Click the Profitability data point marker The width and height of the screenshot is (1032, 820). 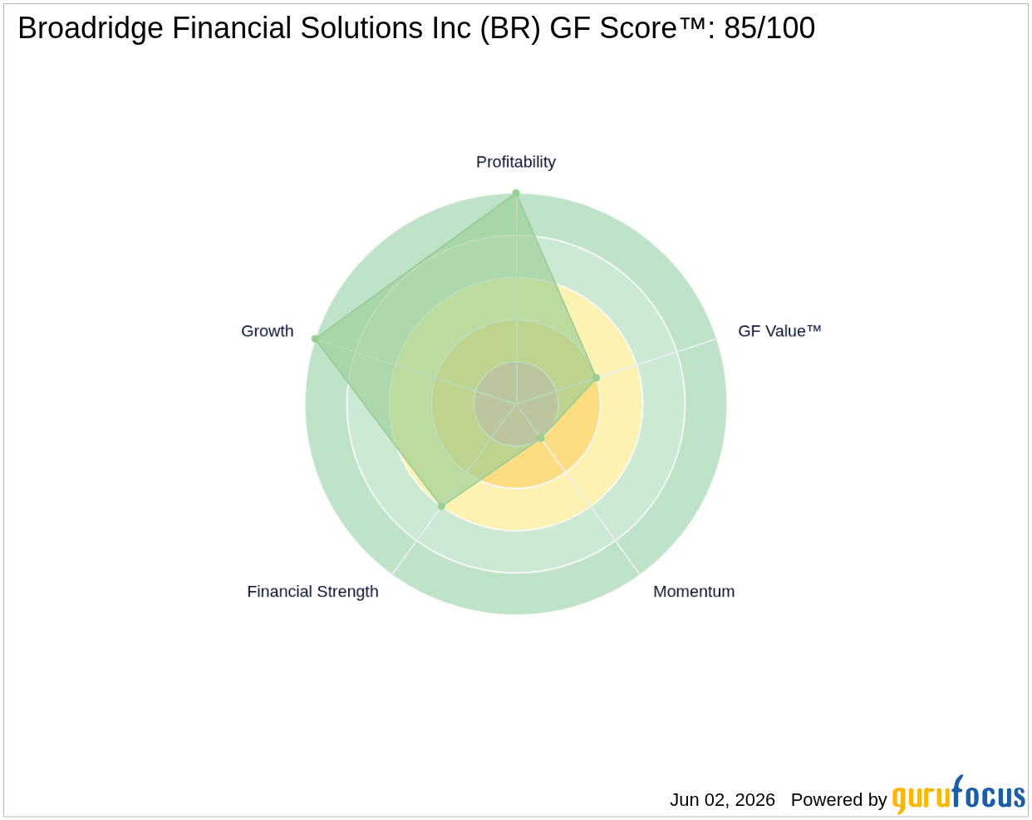coord(516,193)
